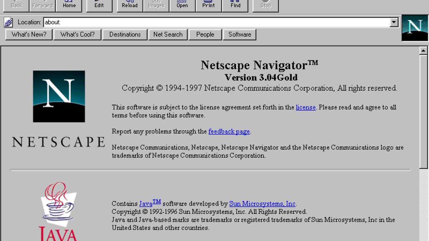Open the feedback page link

click(229, 131)
